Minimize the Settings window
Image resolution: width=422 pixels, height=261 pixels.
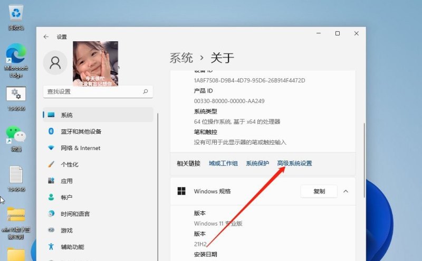[319, 33]
